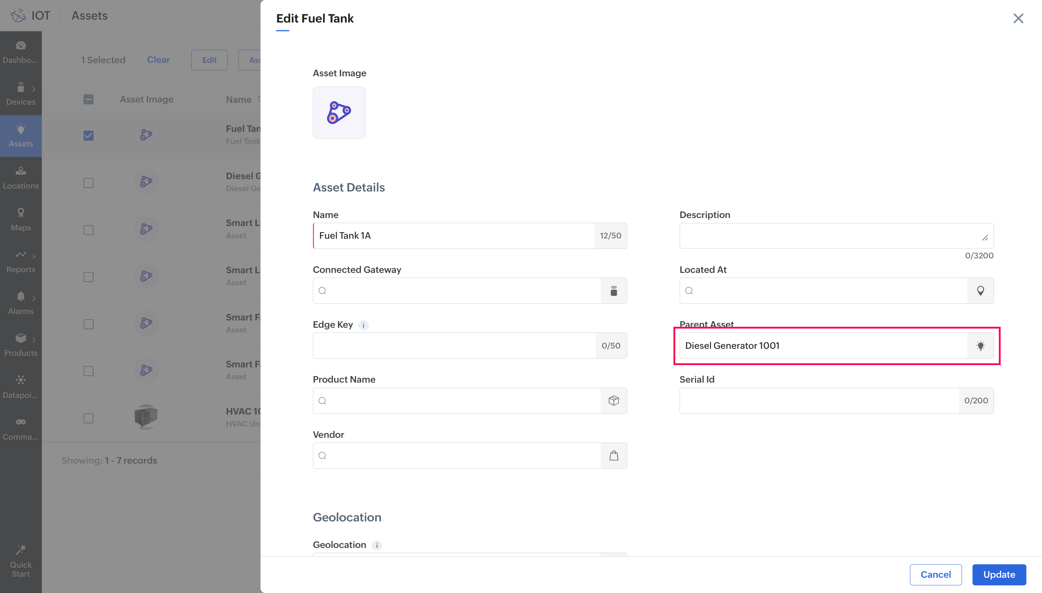Uncheck the Fuel Tank row checkbox
1042x593 pixels.
(88, 136)
